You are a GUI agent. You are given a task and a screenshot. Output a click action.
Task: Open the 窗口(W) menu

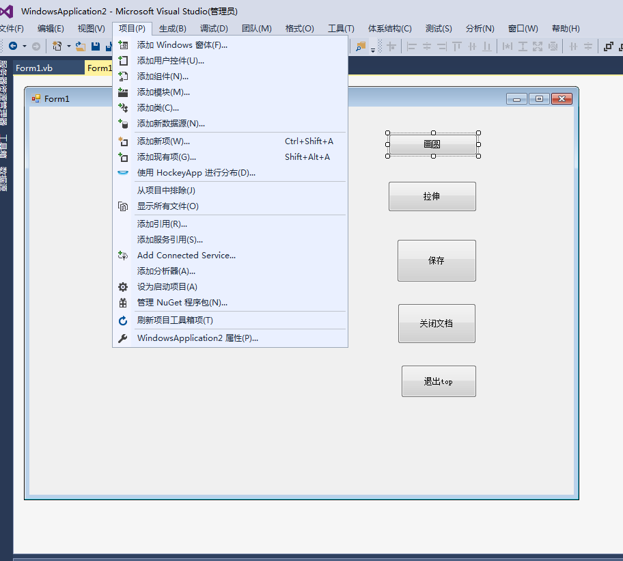tap(523, 29)
